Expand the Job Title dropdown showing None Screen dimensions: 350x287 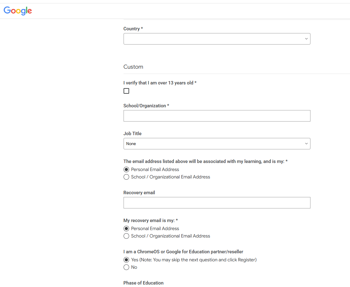click(x=217, y=144)
